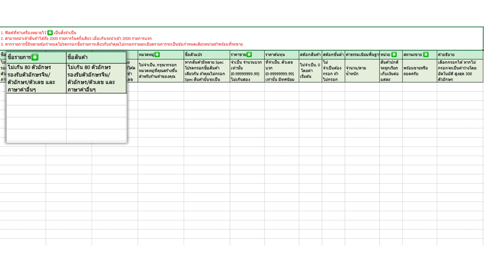484x272 pixels.
Task: Click the asterisk icon next to หมวดหมู่
Action: [x=157, y=55]
